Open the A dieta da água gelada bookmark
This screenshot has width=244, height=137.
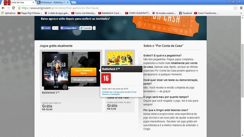tap(57, 13)
